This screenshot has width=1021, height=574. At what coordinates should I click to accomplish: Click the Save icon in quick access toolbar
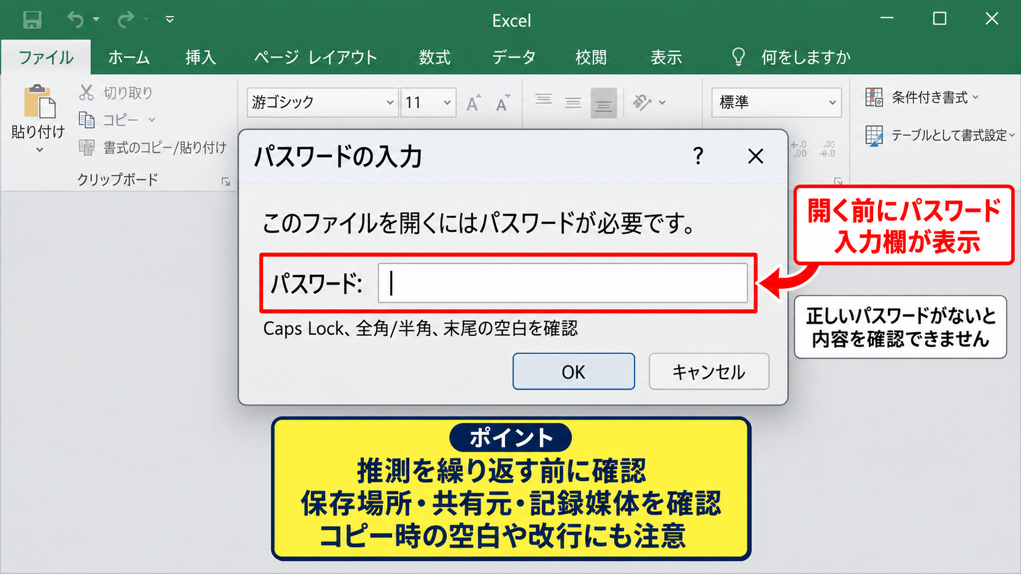(x=32, y=20)
